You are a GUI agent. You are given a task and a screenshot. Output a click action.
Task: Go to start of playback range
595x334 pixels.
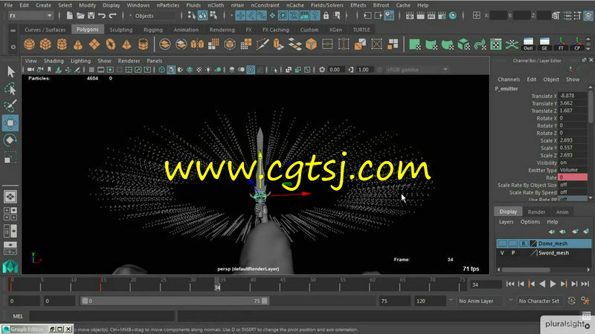[510, 284]
